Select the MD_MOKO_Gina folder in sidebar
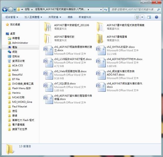This screenshot has width=163, height=157. pyautogui.click(x=20, y=102)
